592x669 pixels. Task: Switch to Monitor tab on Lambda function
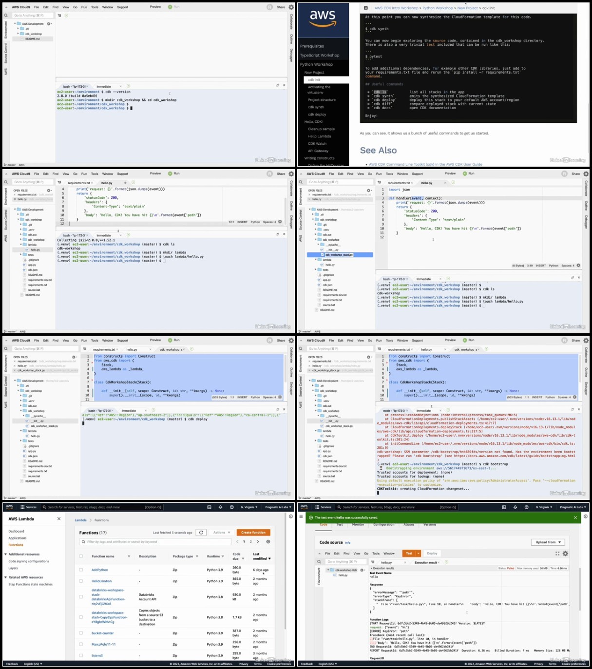(x=358, y=525)
